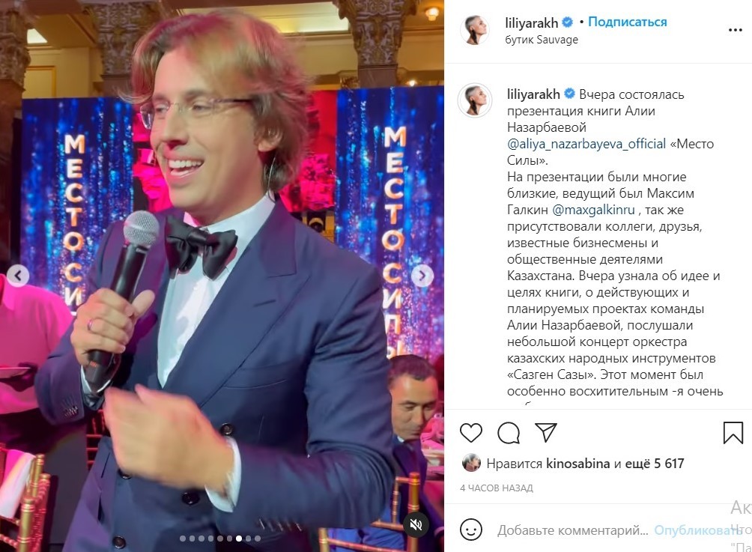Viewport: 752px width, 552px height.
Task: Click Подписаться to follow liliyarakh
Action: coord(628,22)
